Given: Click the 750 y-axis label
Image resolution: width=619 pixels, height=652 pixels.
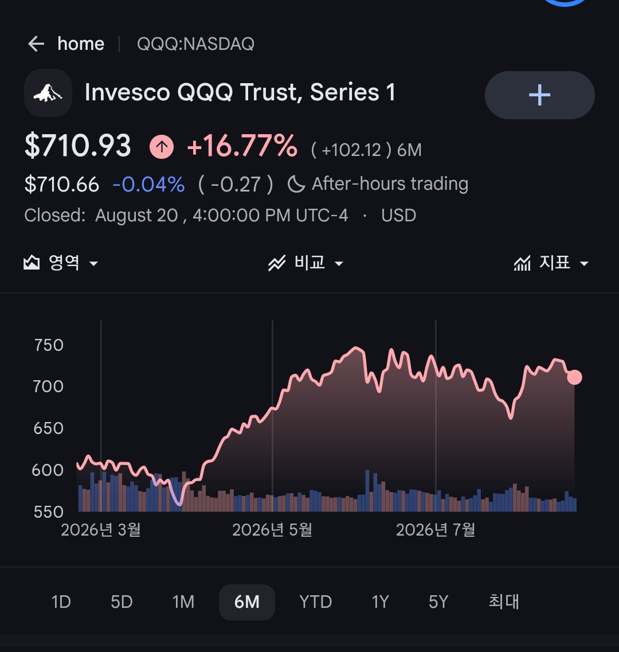Looking at the screenshot, I should (x=49, y=345).
